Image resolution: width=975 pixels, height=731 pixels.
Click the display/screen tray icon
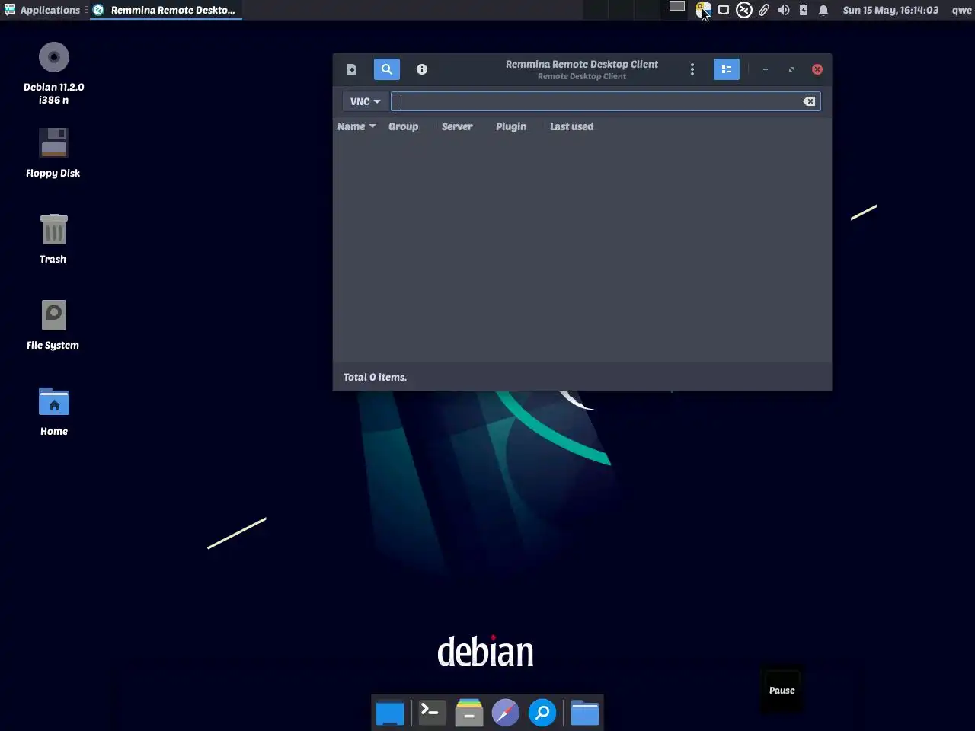pyautogui.click(x=724, y=10)
